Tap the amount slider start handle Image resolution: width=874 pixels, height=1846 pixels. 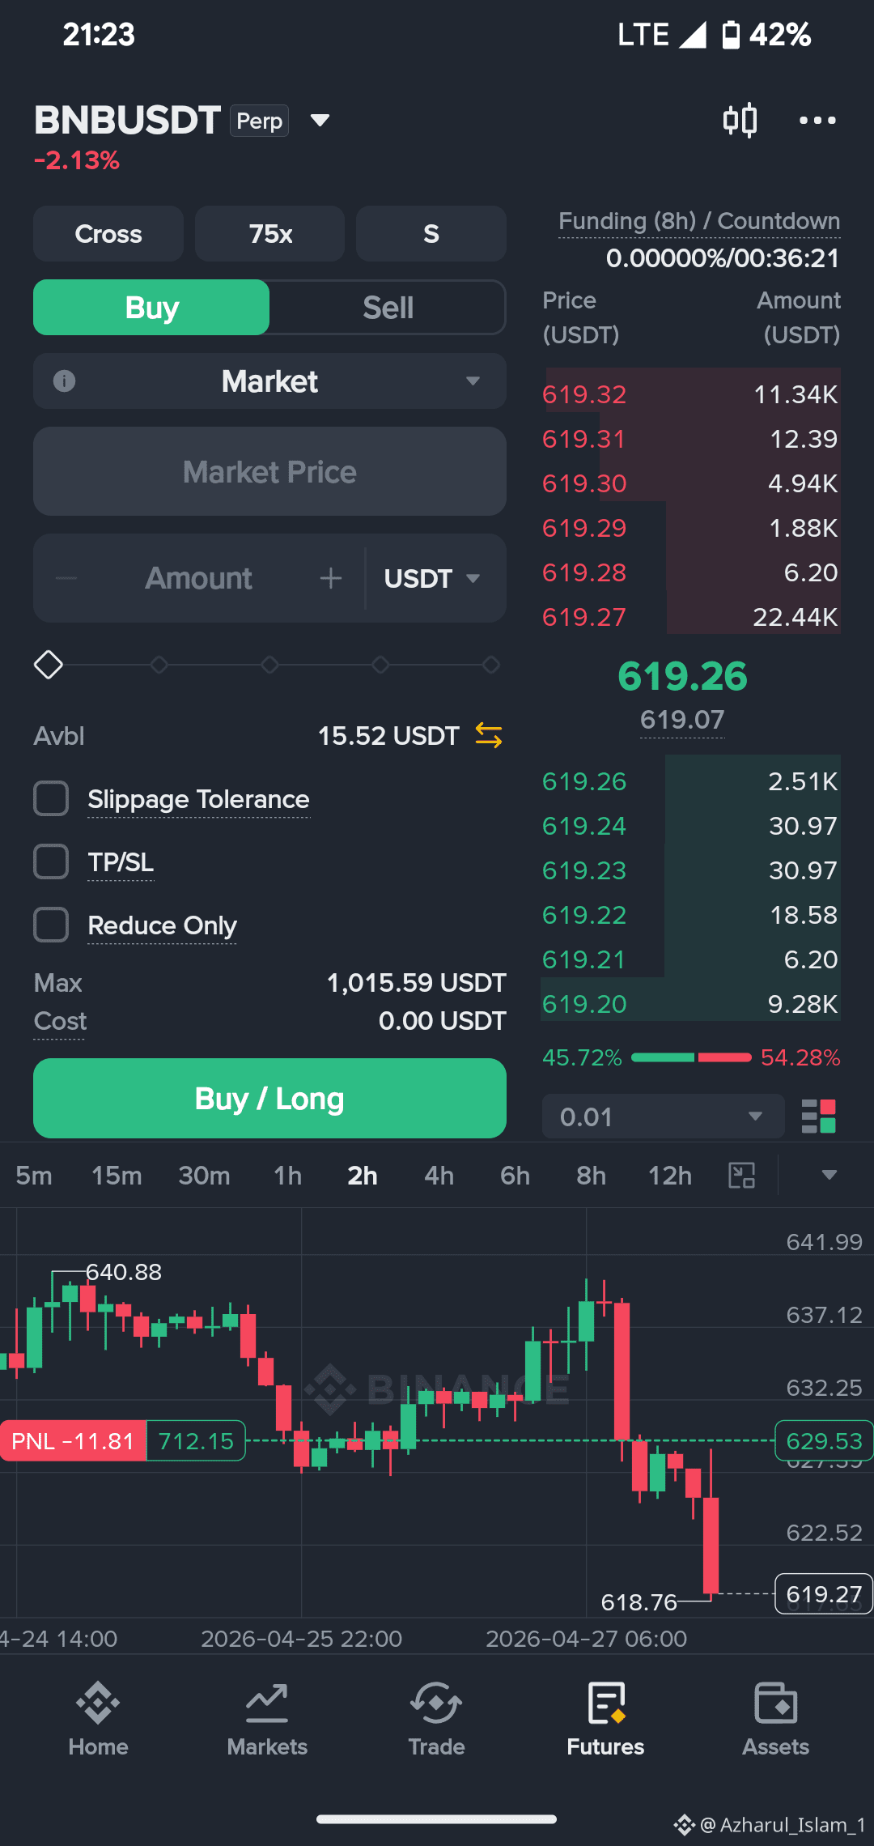coord(49,665)
